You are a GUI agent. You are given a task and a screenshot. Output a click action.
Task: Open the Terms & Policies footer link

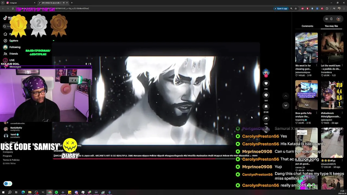pos(11,160)
